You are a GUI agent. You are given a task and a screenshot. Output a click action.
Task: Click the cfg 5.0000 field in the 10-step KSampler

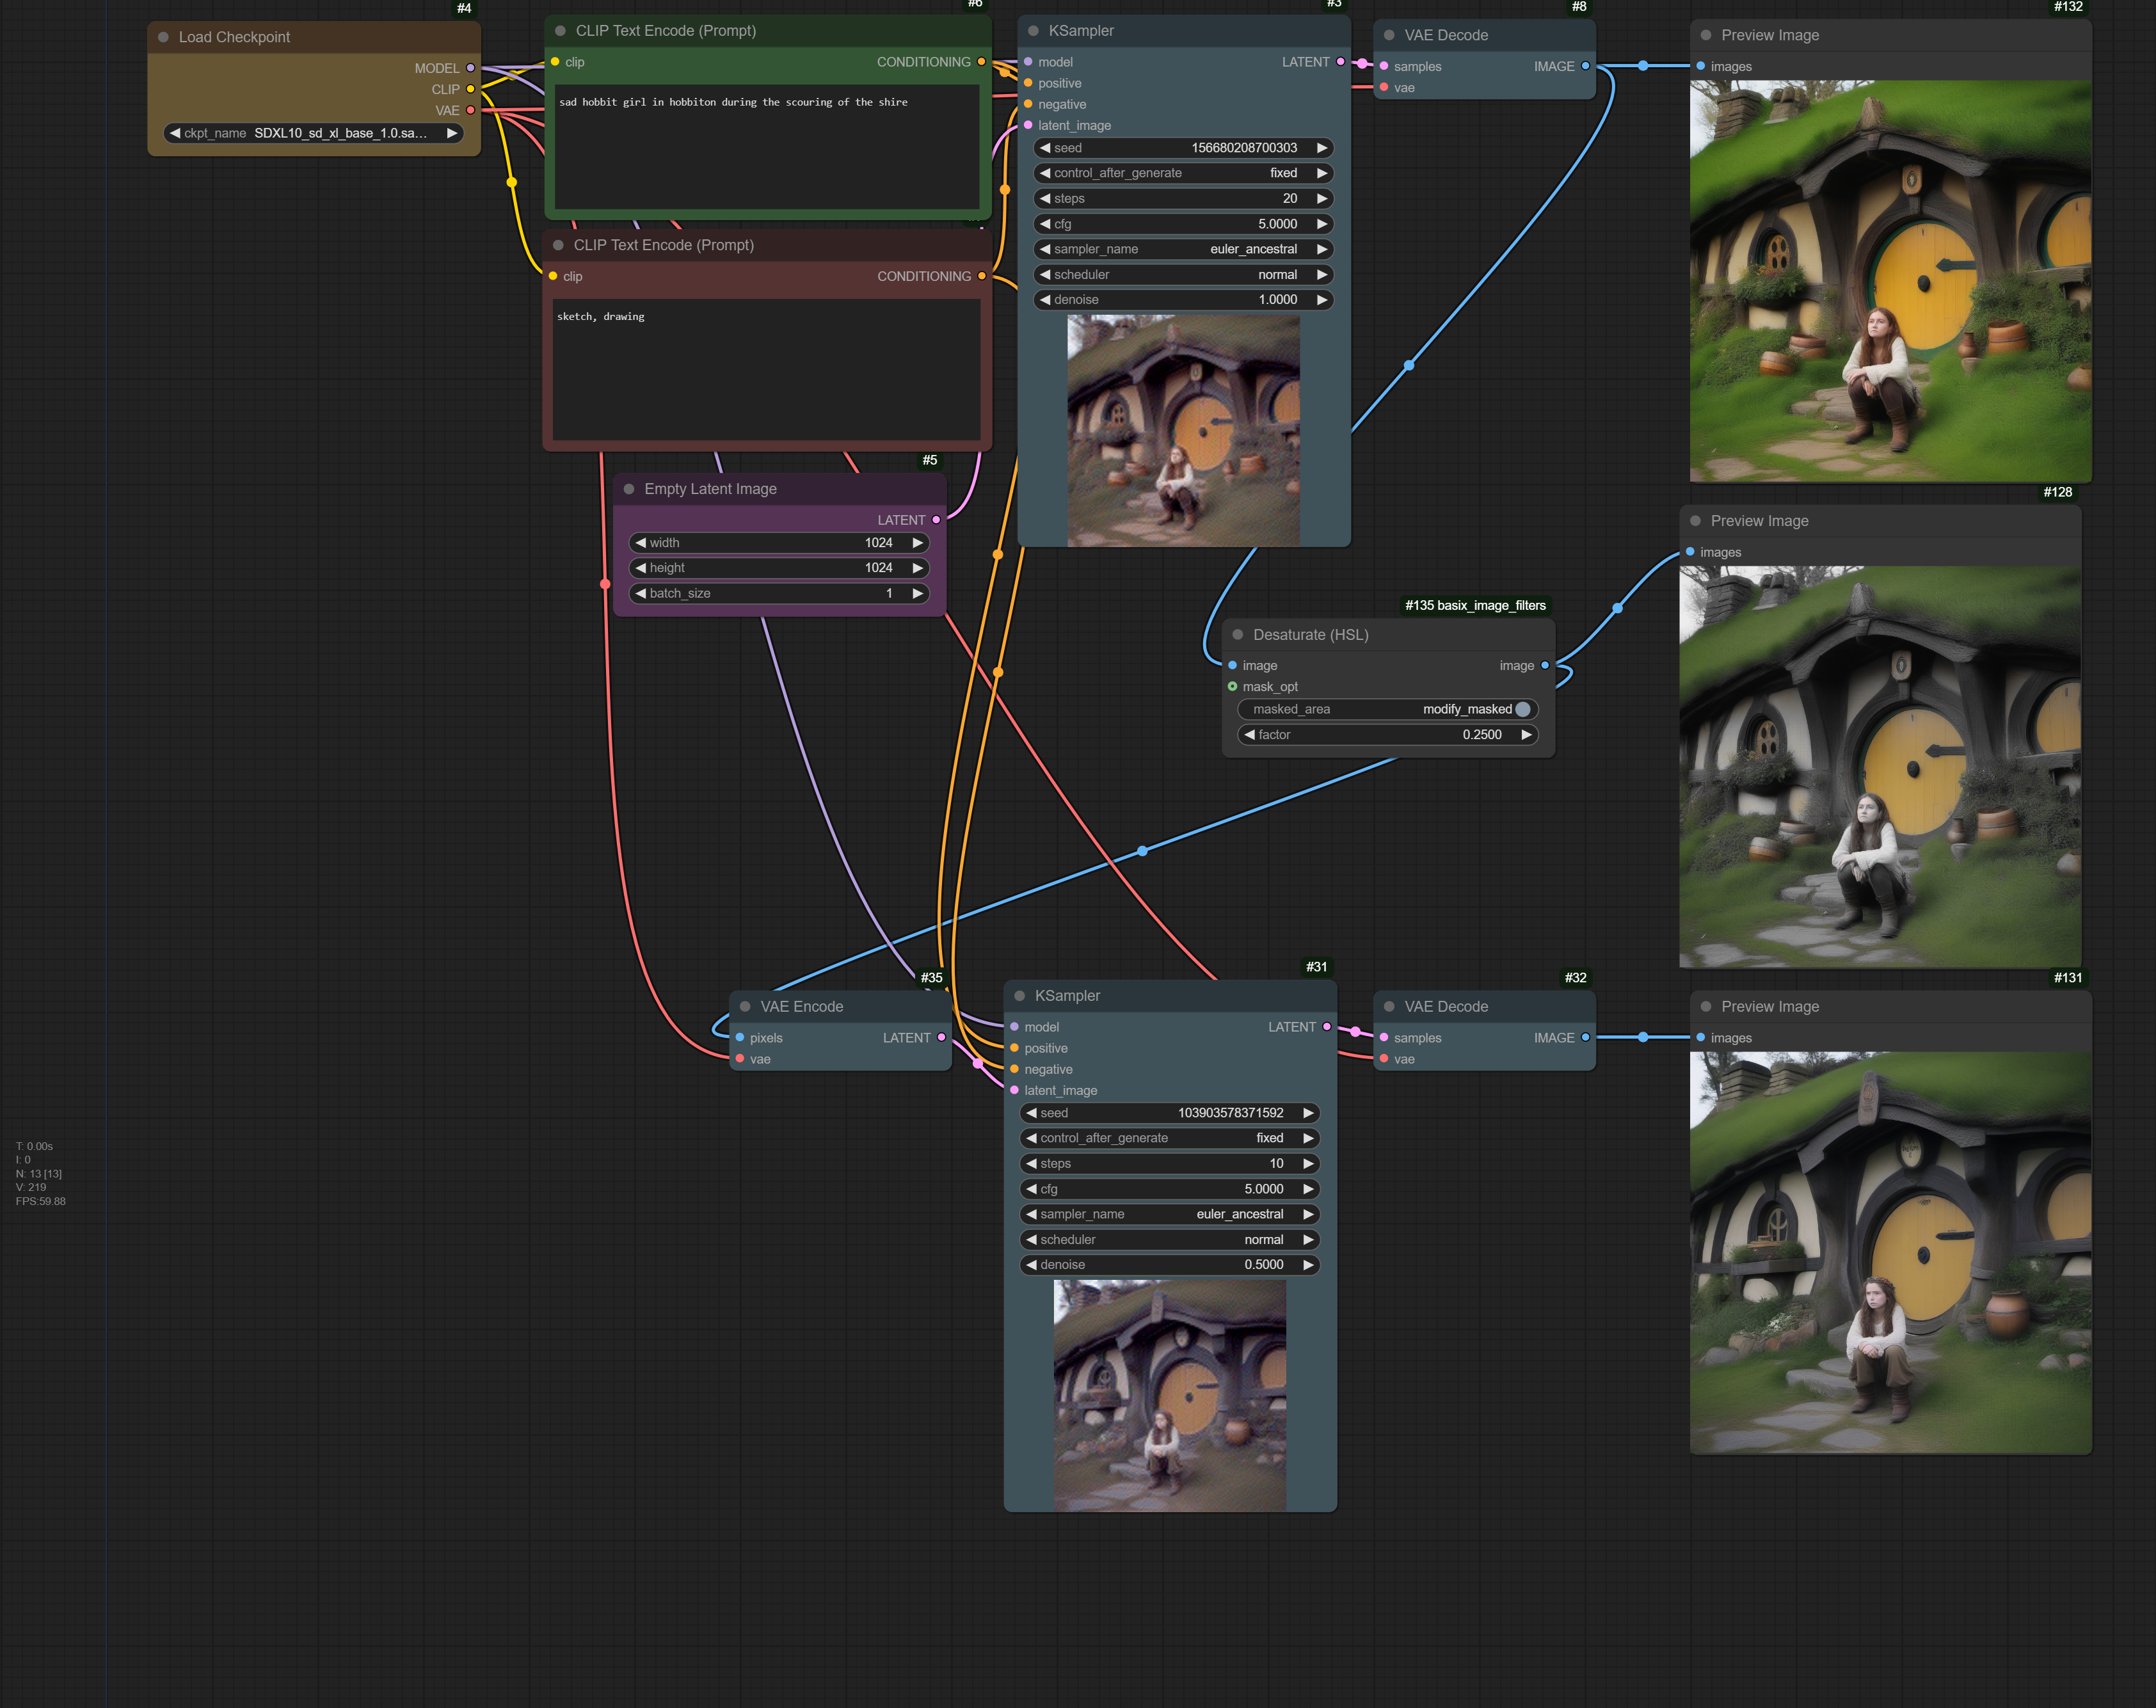click(1170, 1189)
